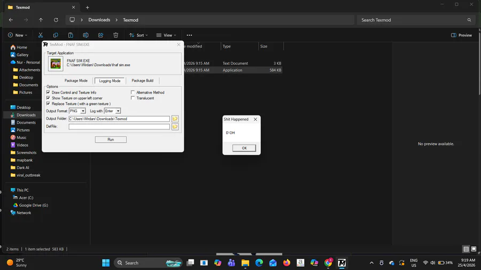This screenshot has width=481, height=270.
Task: Expand the chevron between Downloads and Texmod
Action: [x=117, y=20]
